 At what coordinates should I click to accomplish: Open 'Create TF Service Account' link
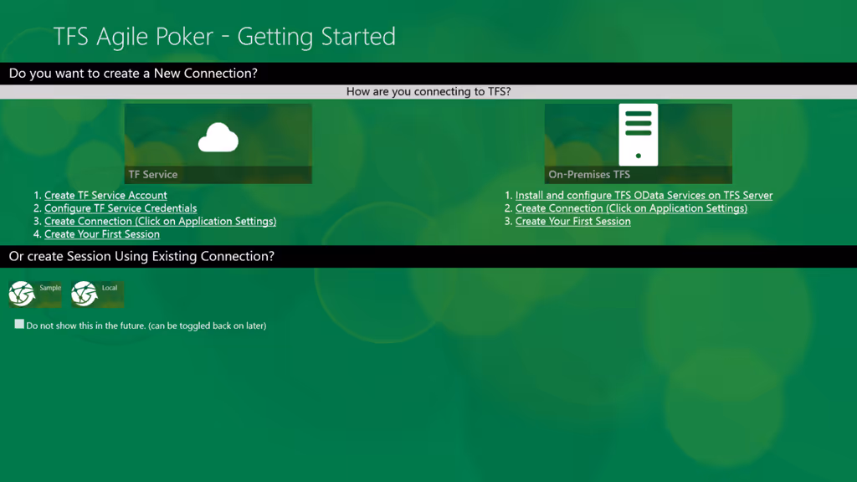(x=105, y=195)
